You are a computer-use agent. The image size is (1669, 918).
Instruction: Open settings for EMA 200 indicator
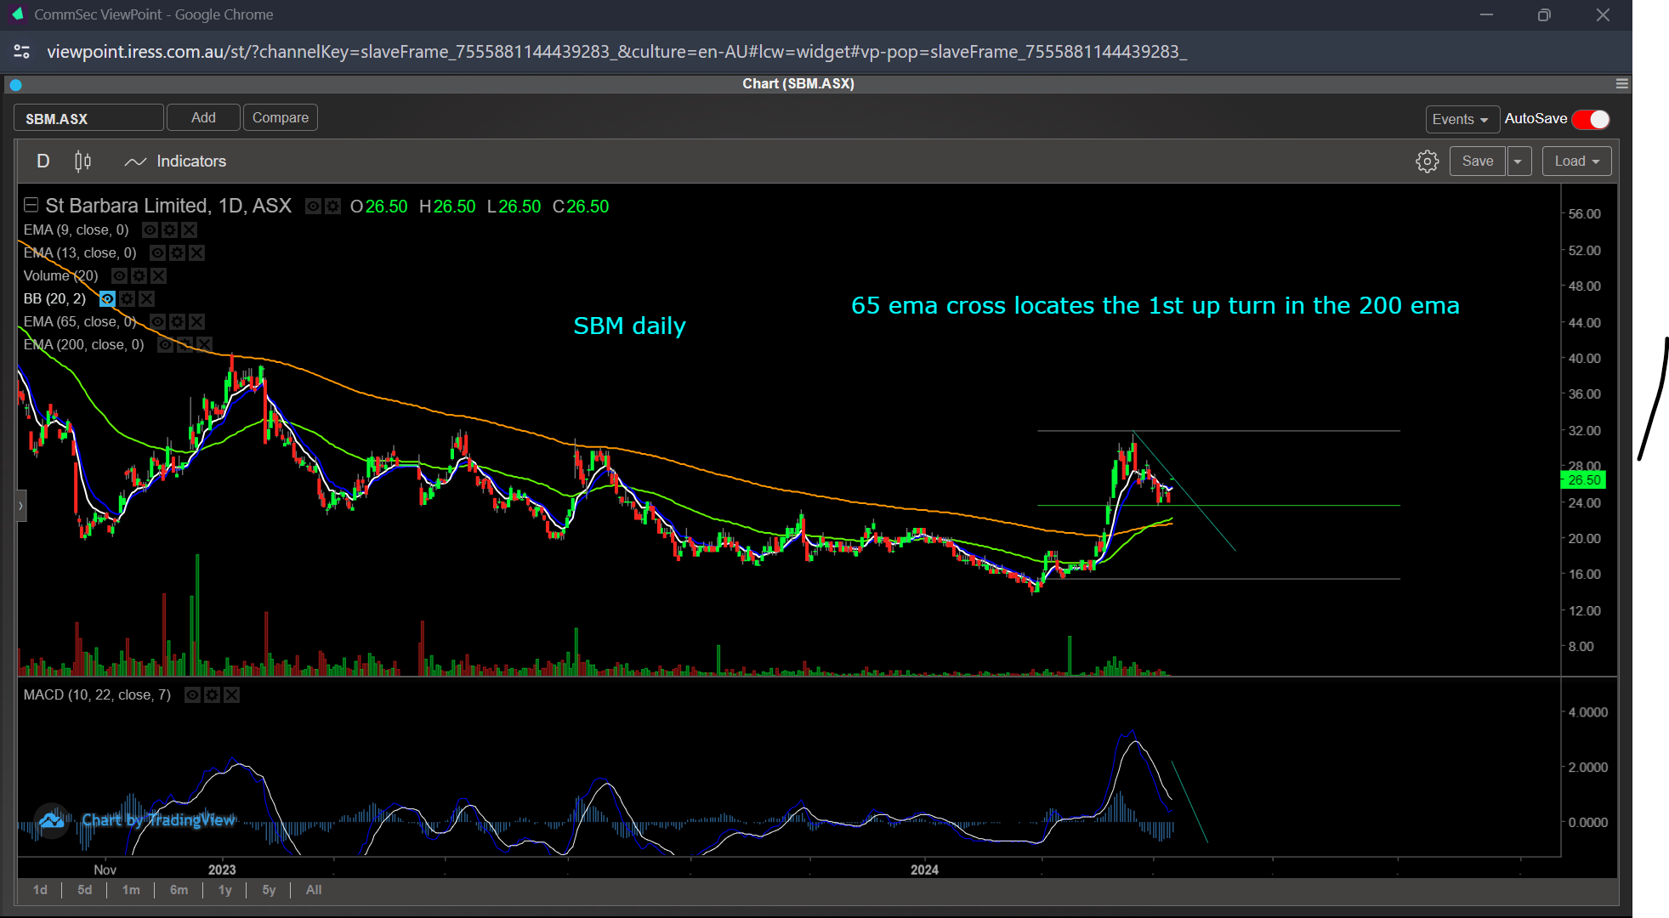point(184,344)
